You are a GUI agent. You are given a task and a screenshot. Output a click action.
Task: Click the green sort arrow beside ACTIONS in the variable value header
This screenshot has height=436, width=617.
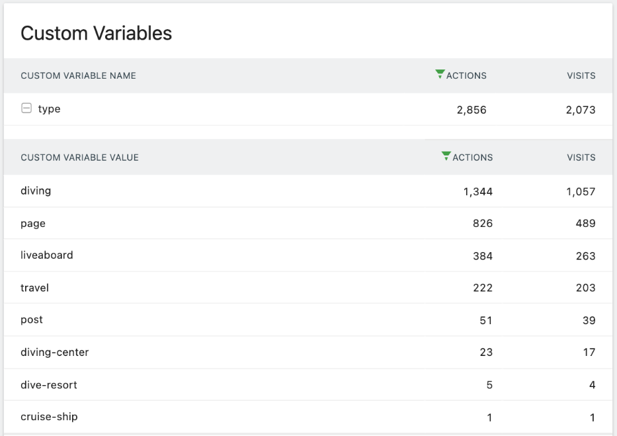[446, 157]
